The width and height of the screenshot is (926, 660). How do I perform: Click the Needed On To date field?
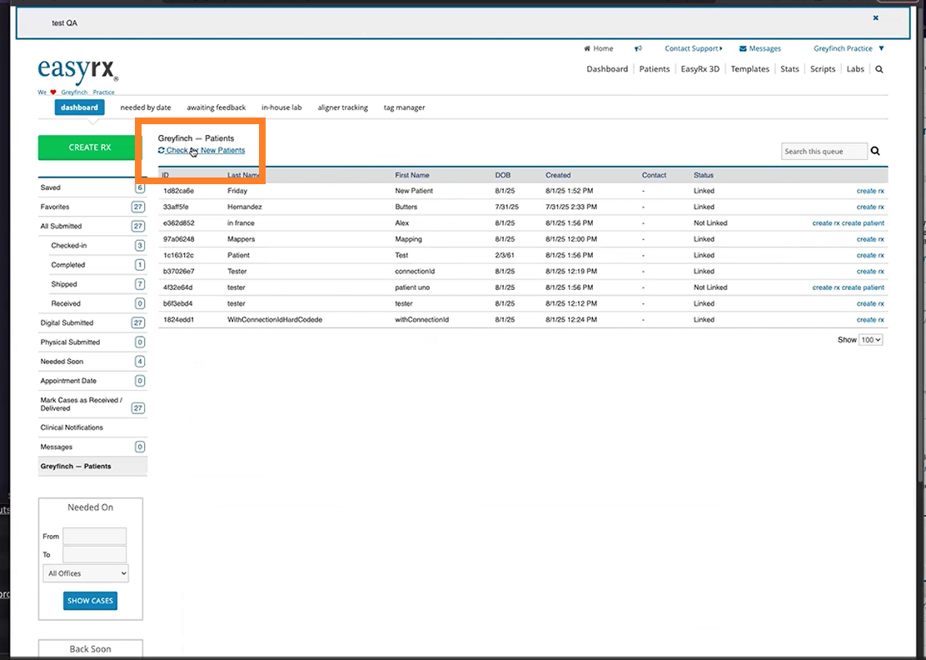point(94,554)
